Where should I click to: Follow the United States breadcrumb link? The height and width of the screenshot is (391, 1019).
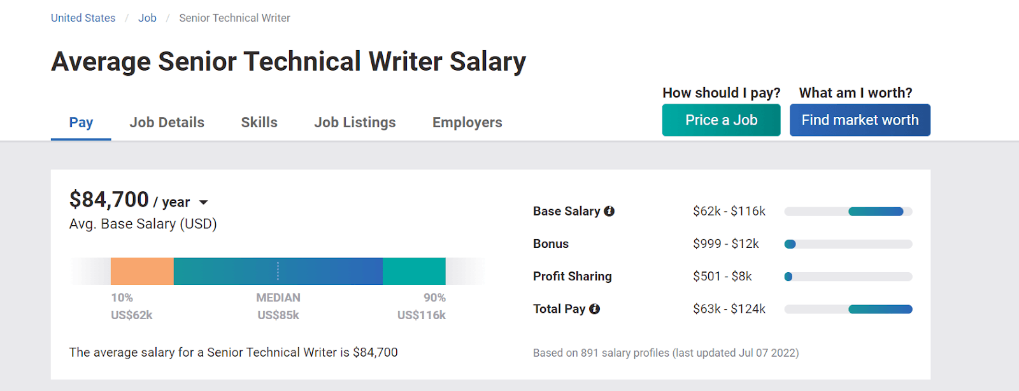[83, 18]
